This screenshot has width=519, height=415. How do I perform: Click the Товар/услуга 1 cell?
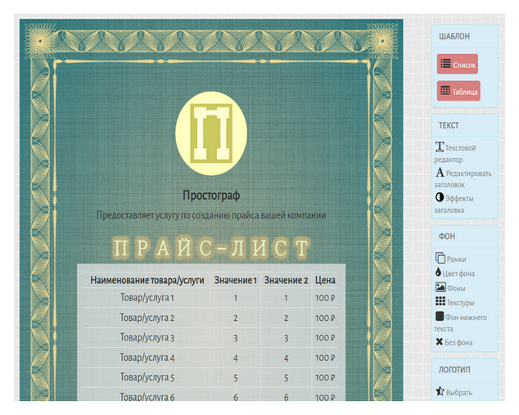tap(147, 298)
